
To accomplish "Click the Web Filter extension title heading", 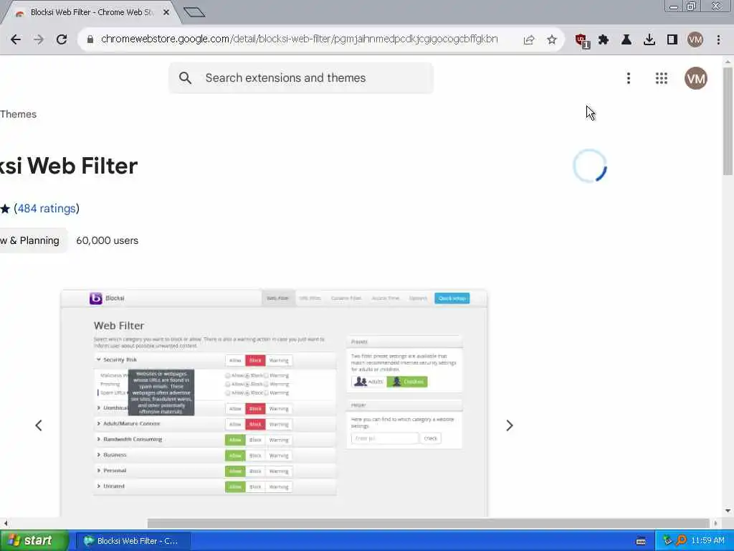I will click(69, 166).
